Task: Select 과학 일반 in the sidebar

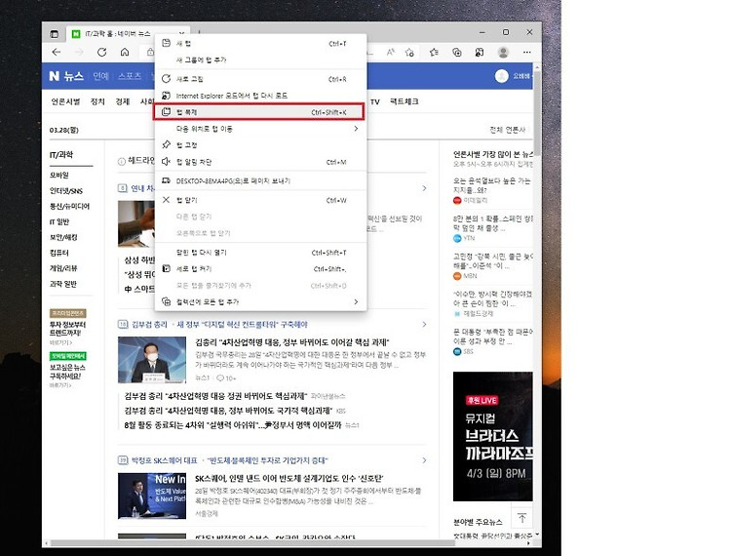Action: tap(63, 284)
